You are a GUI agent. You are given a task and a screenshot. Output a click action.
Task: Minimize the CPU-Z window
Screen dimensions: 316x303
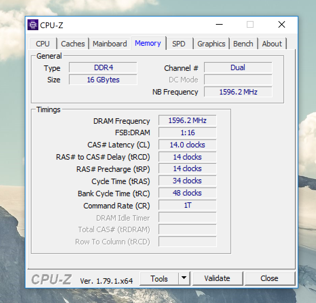pos(219,24)
